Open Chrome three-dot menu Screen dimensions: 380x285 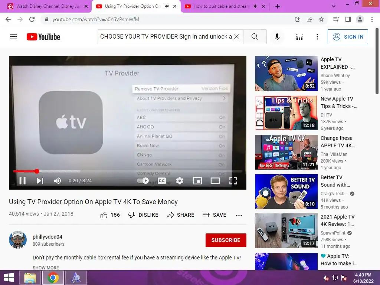372,19
